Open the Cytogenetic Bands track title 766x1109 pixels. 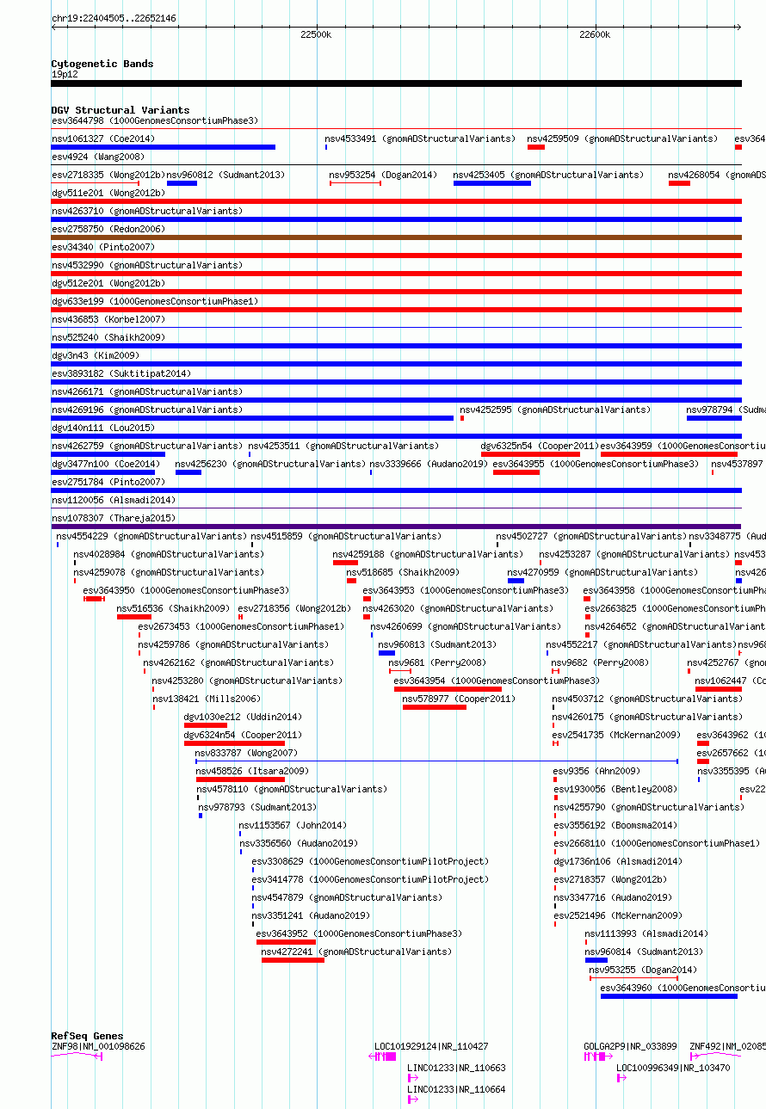(102, 64)
